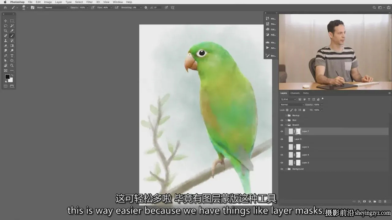This screenshot has height=220, width=392.
Task: Collapse the Branch layer group
Action: coord(286,125)
